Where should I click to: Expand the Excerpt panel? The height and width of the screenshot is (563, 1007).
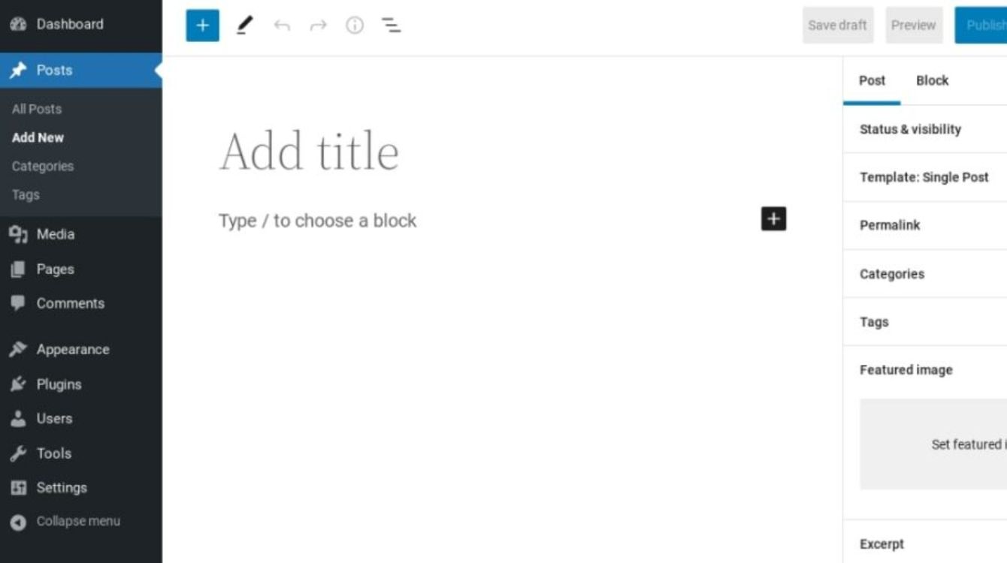[925, 544]
